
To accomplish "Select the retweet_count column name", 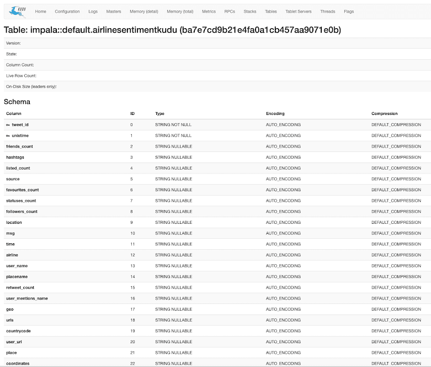I will pyautogui.click(x=20, y=287).
